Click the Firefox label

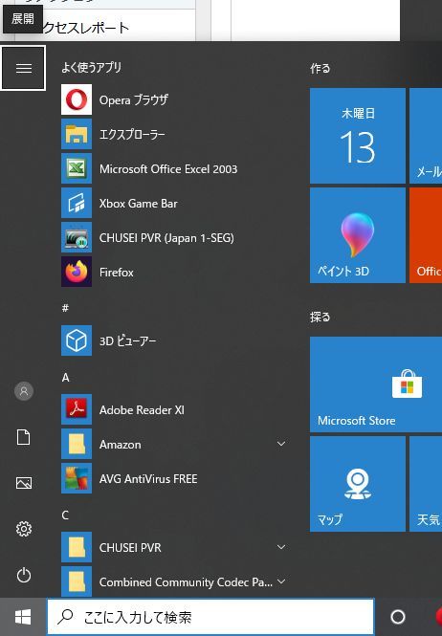tap(117, 273)
